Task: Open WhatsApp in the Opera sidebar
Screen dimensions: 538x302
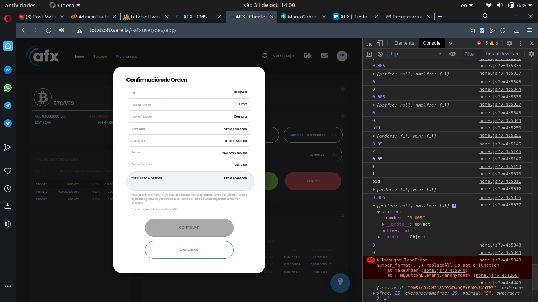Action: click(x=8, y=88)
